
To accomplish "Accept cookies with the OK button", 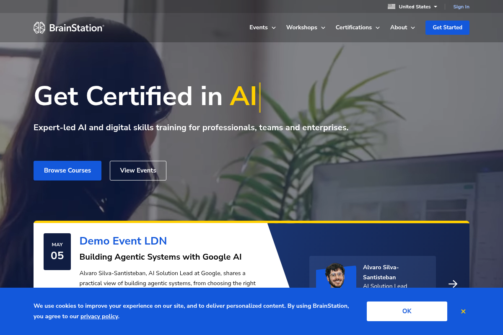I will [407, 311].
